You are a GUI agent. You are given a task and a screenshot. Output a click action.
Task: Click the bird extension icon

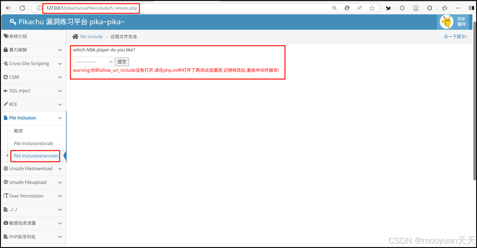(x=388, y=8)
